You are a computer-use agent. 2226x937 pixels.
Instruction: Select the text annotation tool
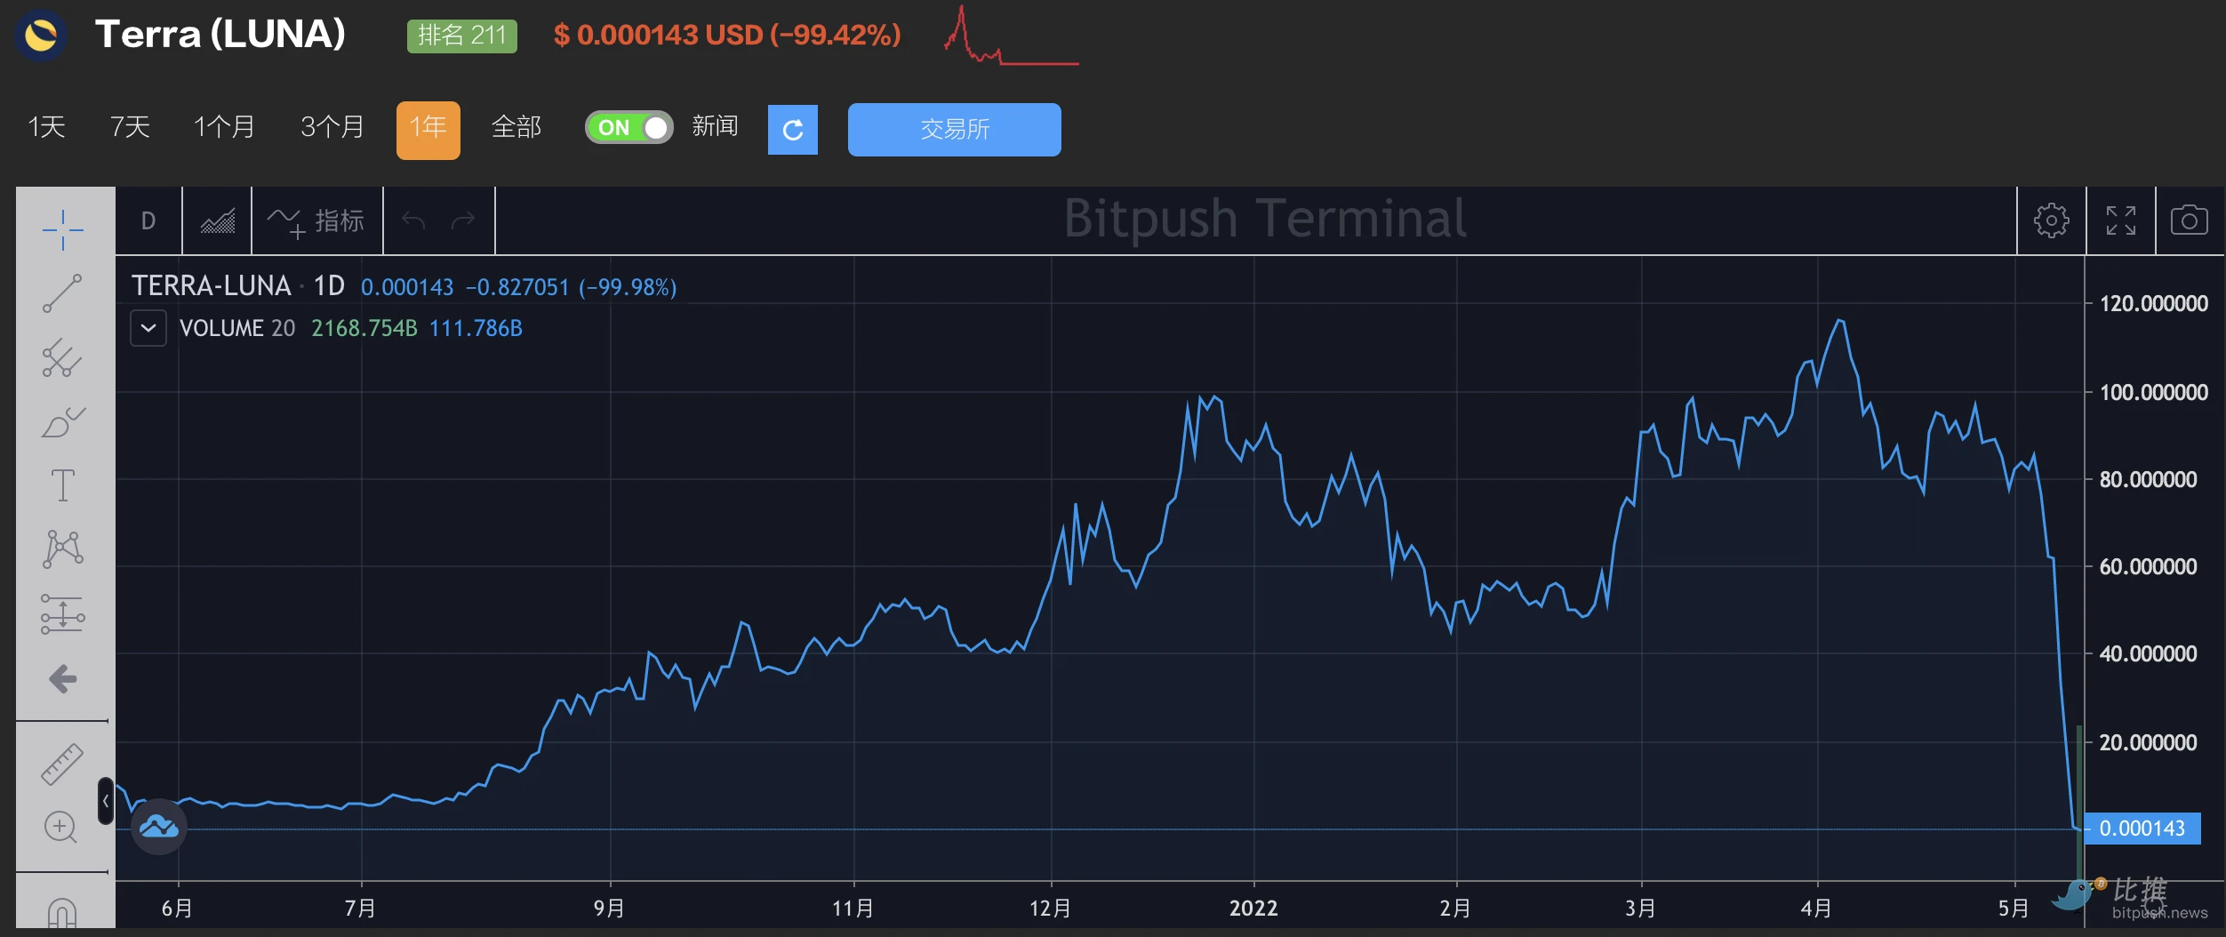[63, 485]
